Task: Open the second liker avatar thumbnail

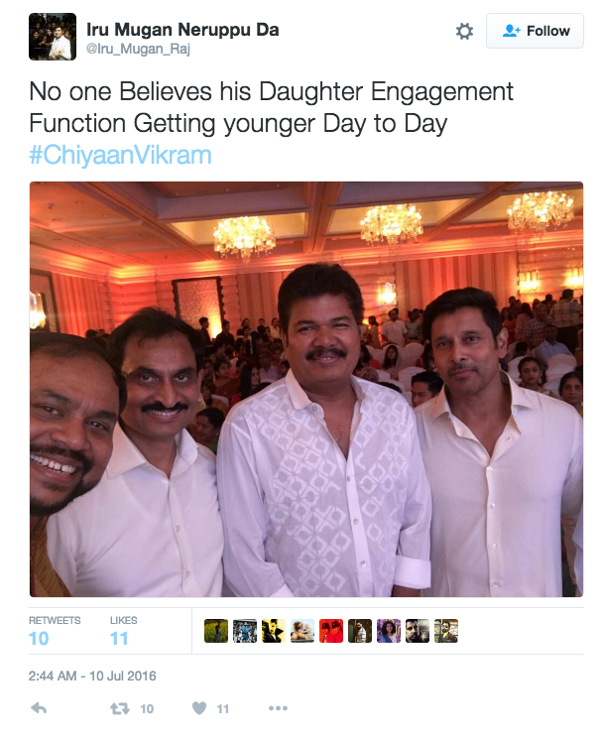Action: (245, 631)
